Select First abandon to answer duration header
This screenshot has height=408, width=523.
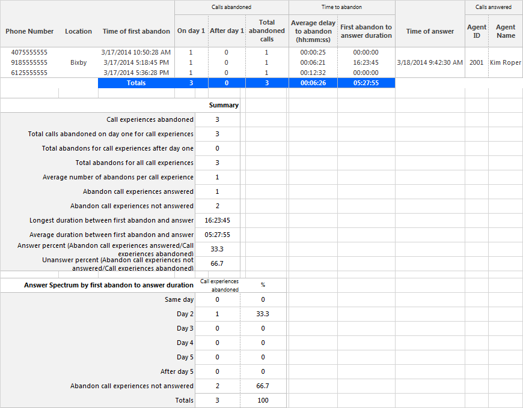click(x=366, y=31)
